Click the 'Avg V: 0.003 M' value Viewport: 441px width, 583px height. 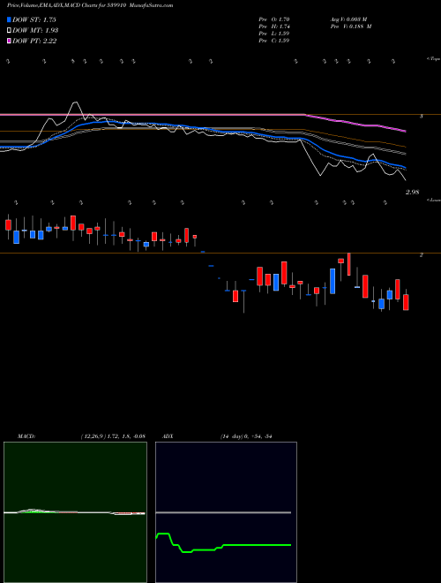[x=348, y=19]
